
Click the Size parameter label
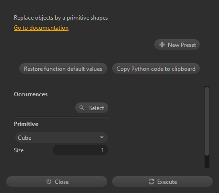19,150
